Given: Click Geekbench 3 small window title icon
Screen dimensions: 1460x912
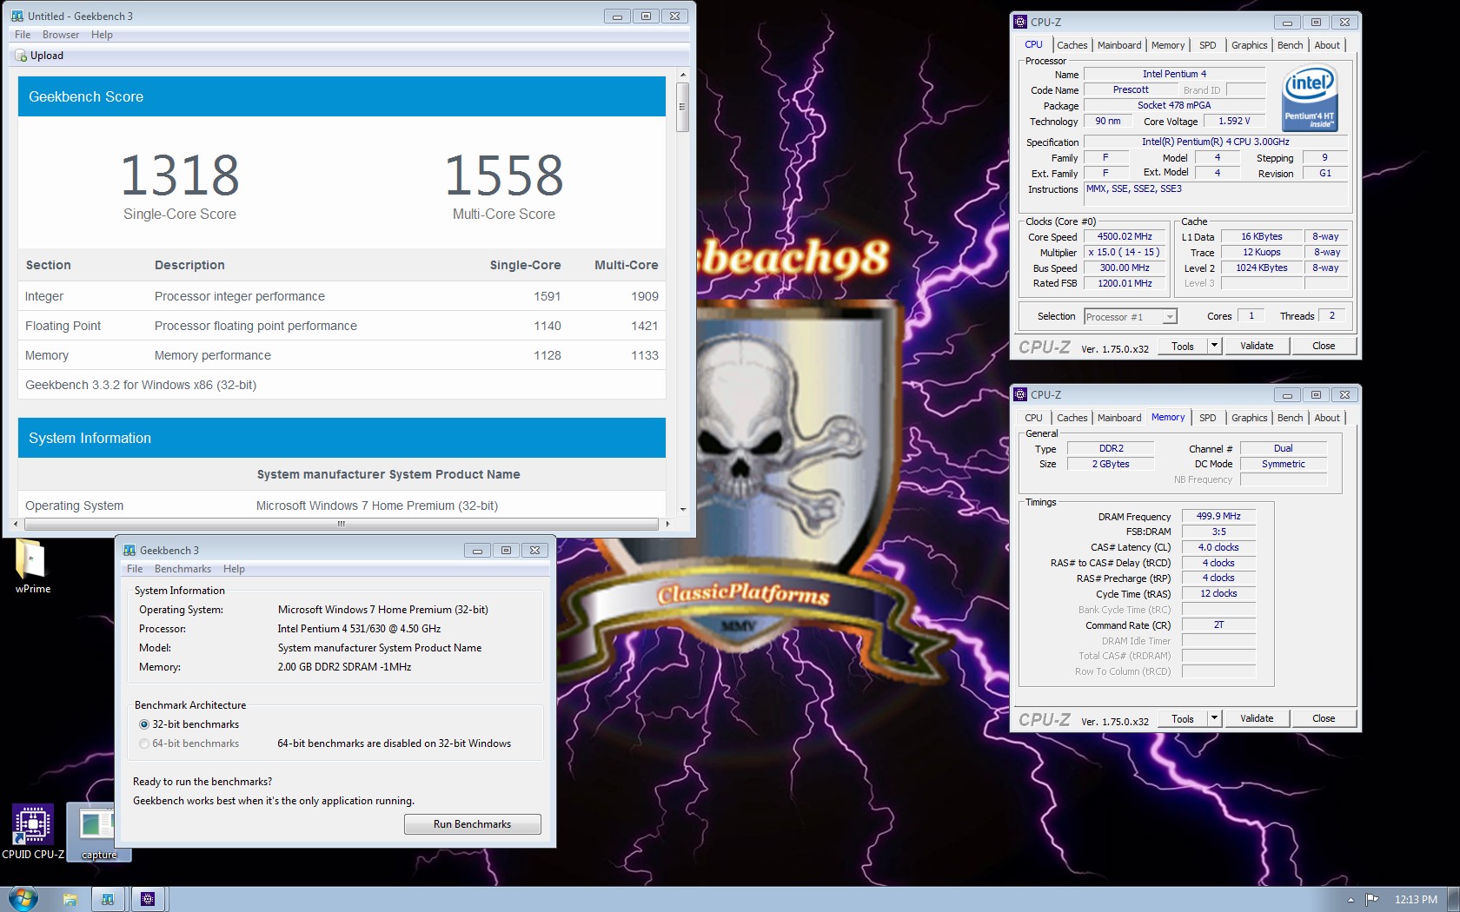Looking at the screenshot, I should (x=129, y=550).
